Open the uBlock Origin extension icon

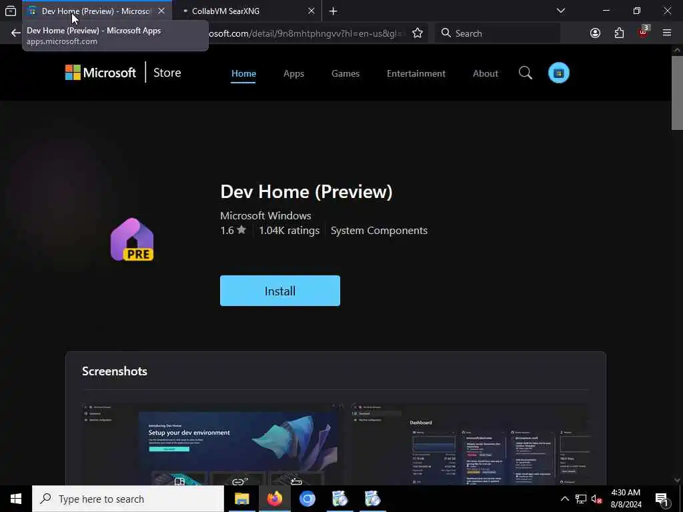click(644, 32)
